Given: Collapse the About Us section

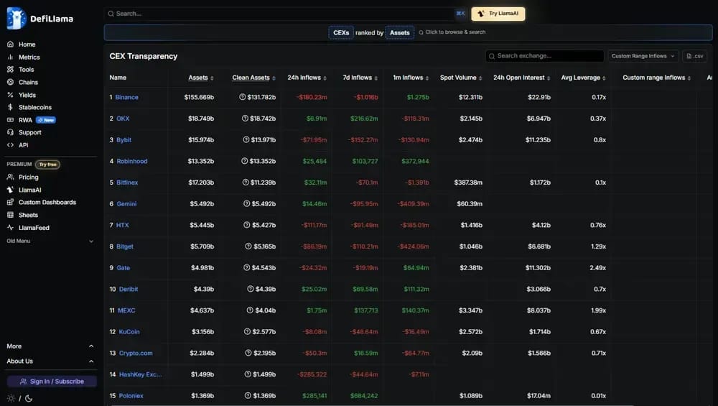Looking at the screenshot, I should click(x=50, y=361).
